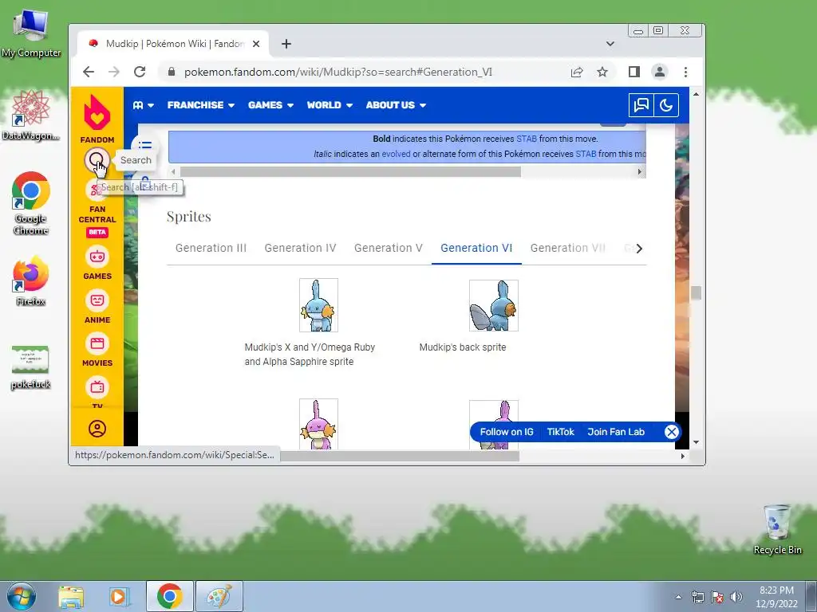The image size is (817, 612).
Task: Switch to the Generation V tab
Action: pos(389,249)
